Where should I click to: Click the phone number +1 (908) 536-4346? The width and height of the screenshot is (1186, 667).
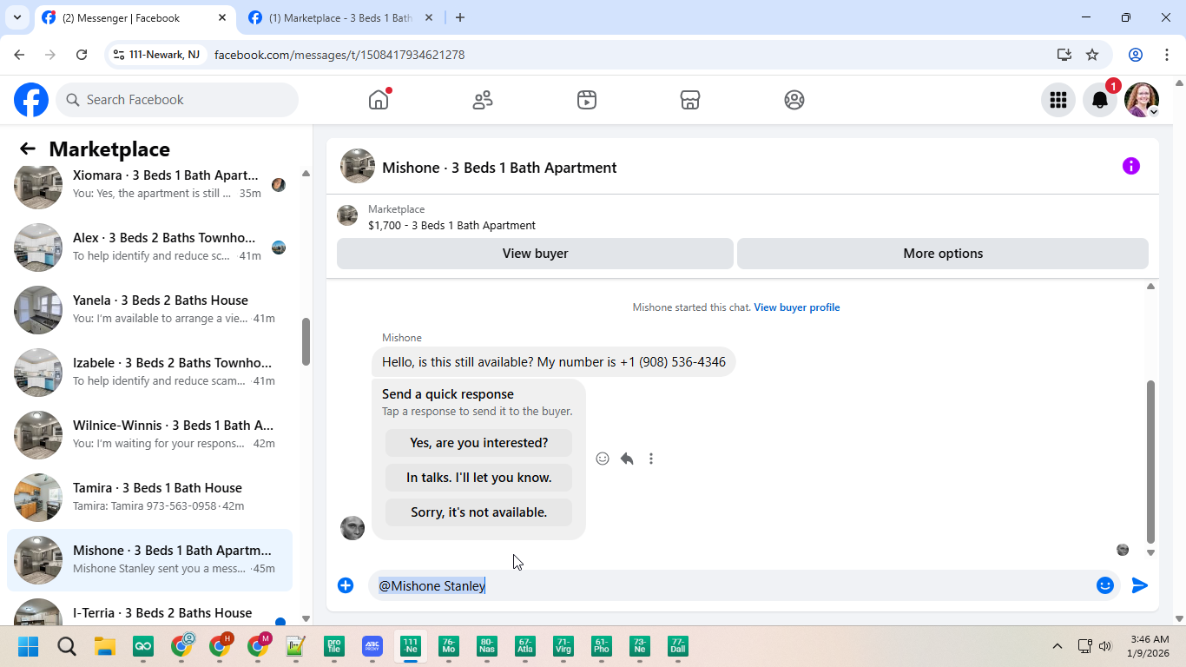pos(673,362)
